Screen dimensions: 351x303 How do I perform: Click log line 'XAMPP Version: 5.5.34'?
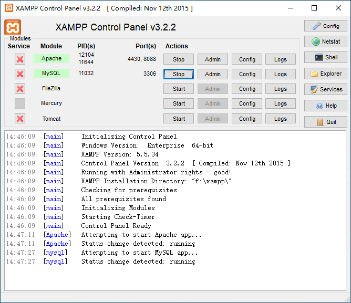click(120, 154)
